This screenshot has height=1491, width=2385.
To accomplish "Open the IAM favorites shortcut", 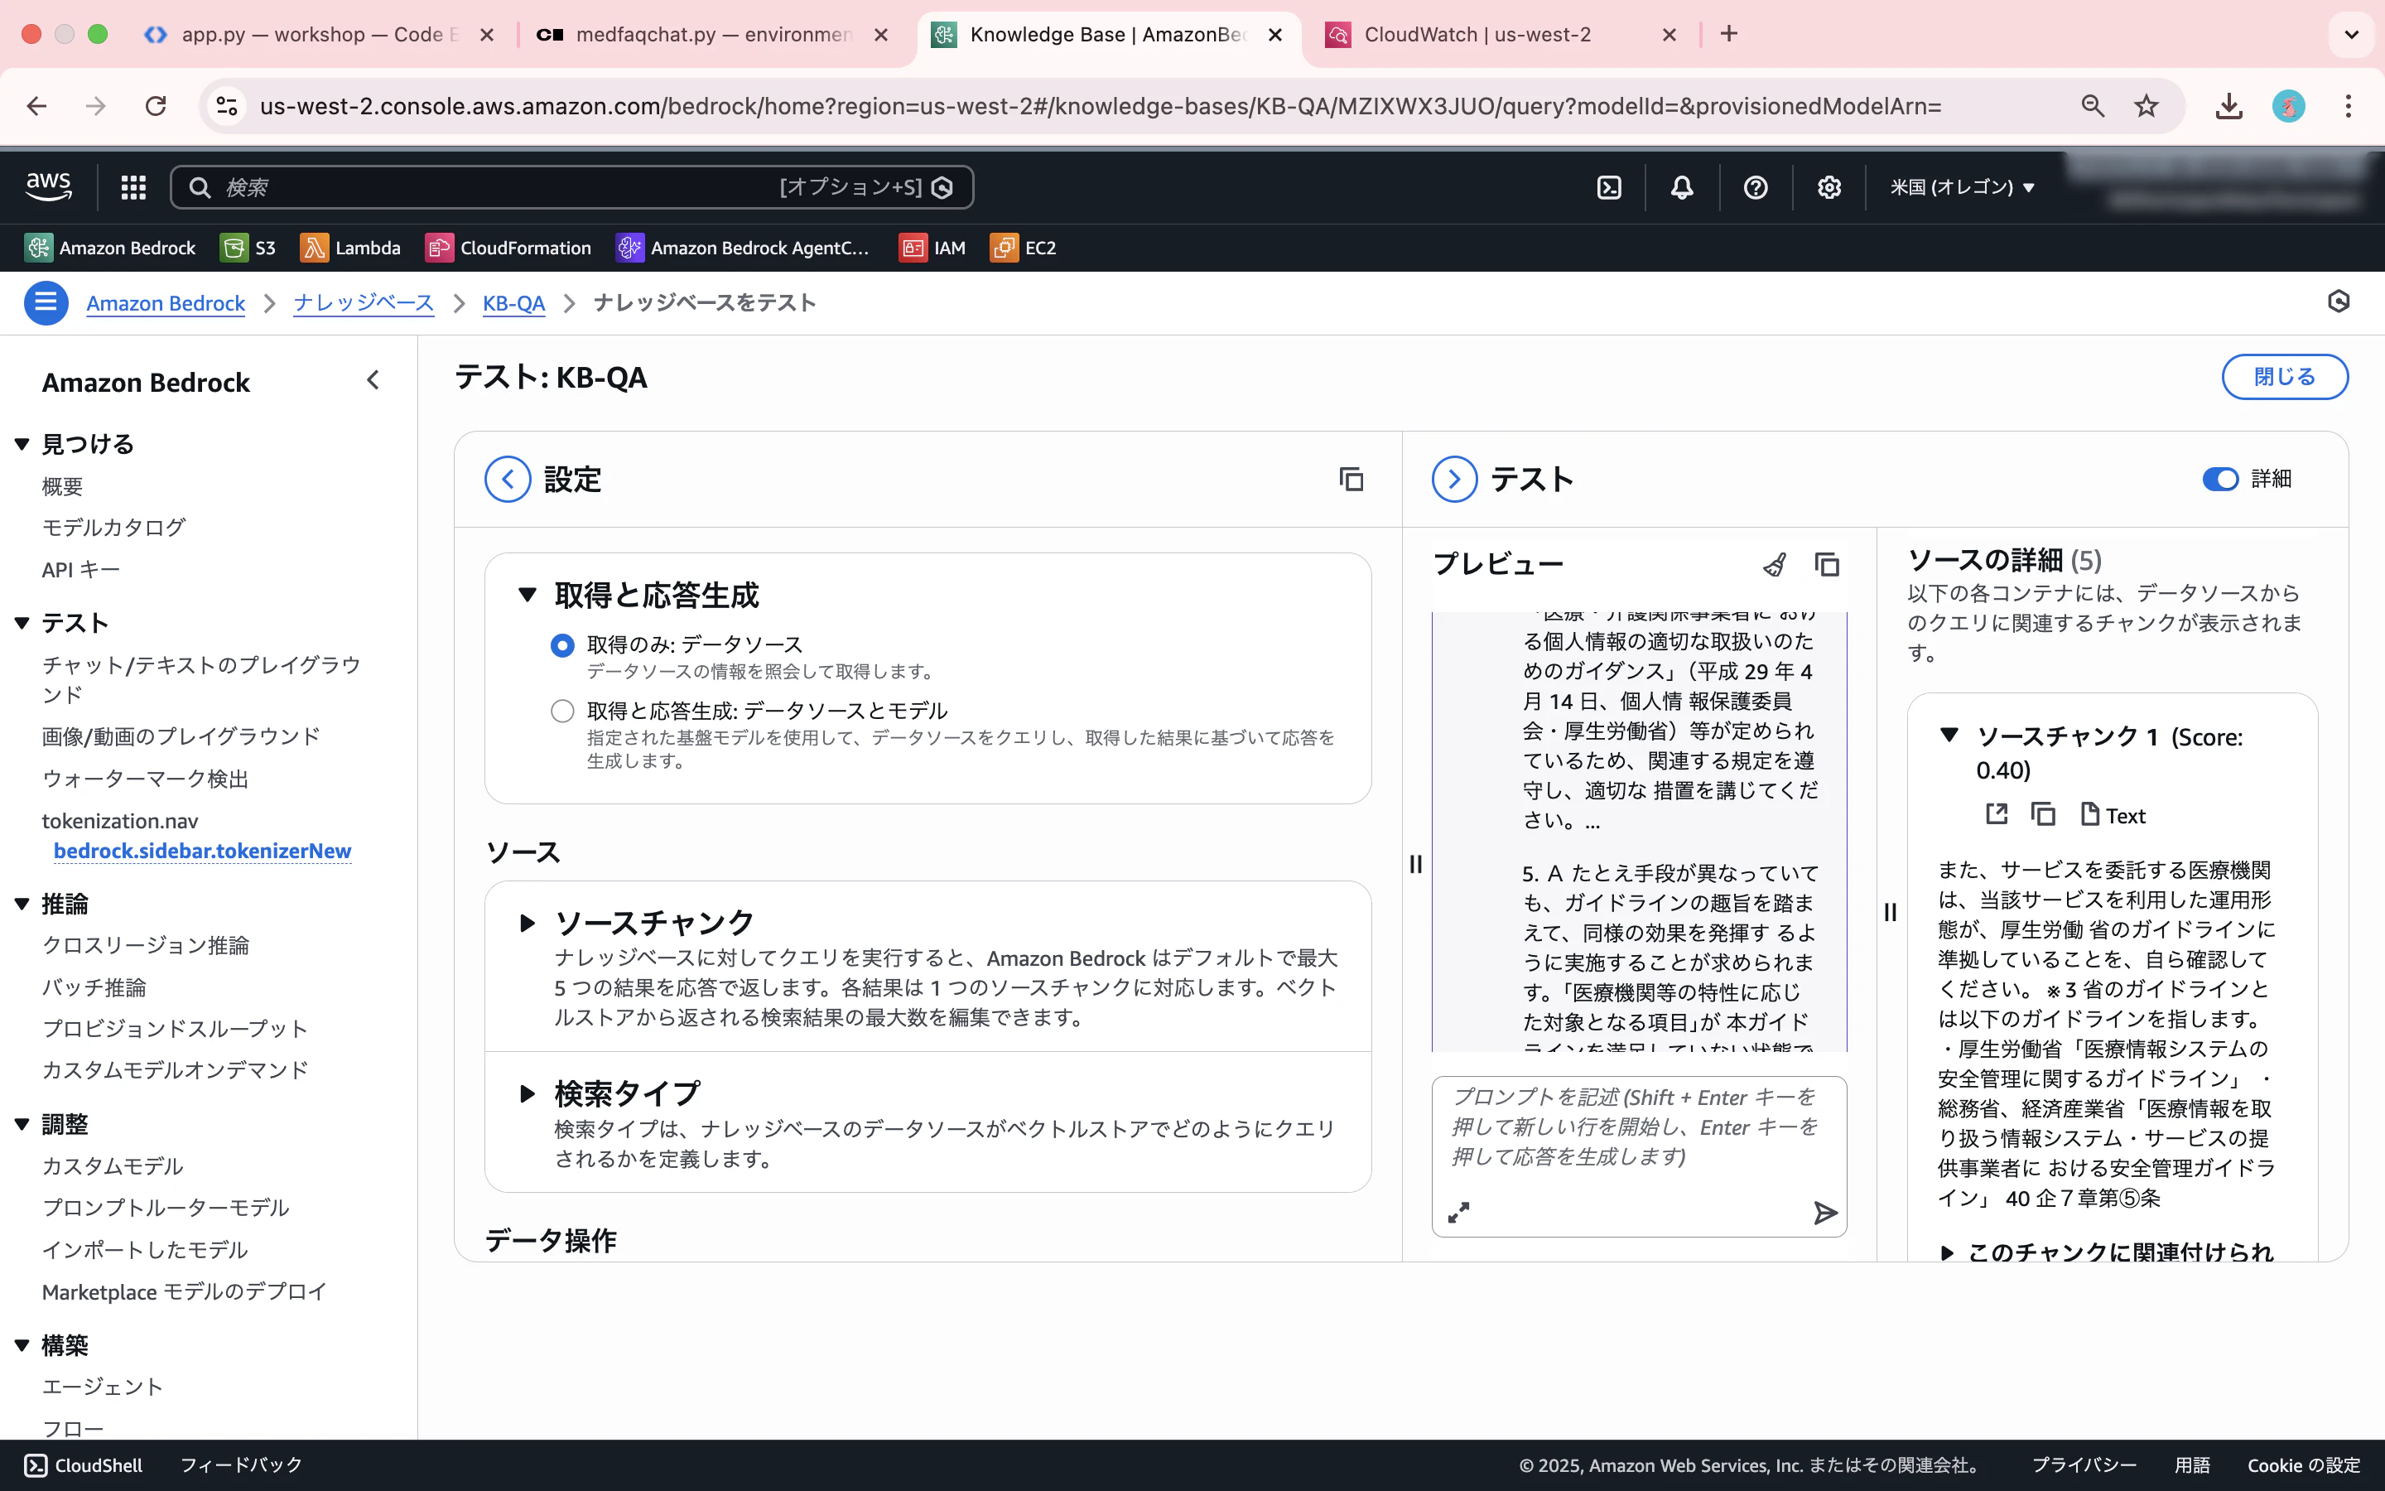I will (x=932, y=248).
